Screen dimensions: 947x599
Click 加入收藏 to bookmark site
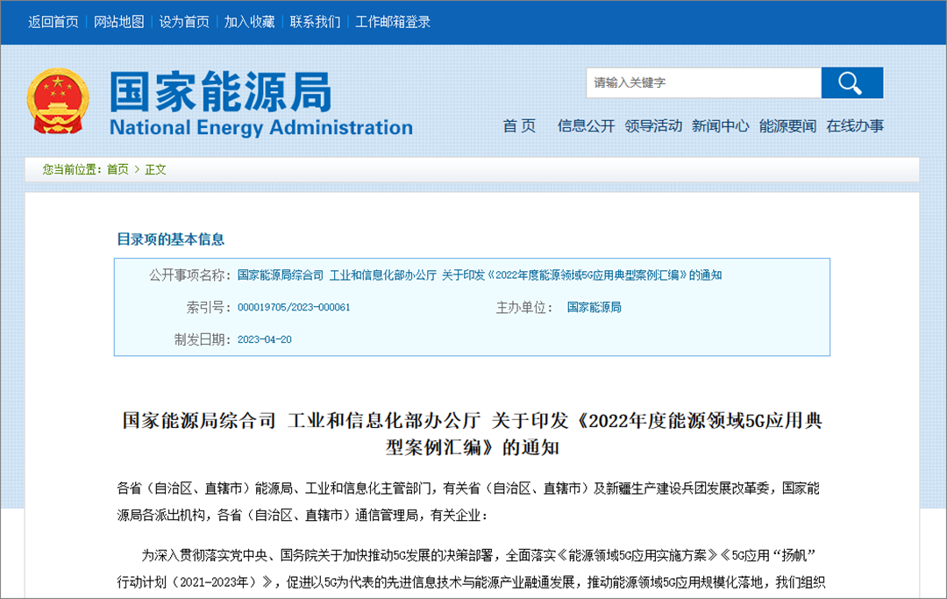249,22
